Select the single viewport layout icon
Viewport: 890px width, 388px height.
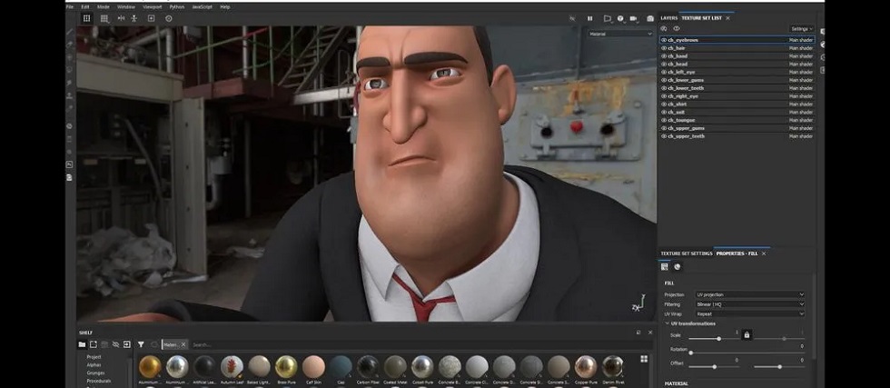[x=87, y=18]
